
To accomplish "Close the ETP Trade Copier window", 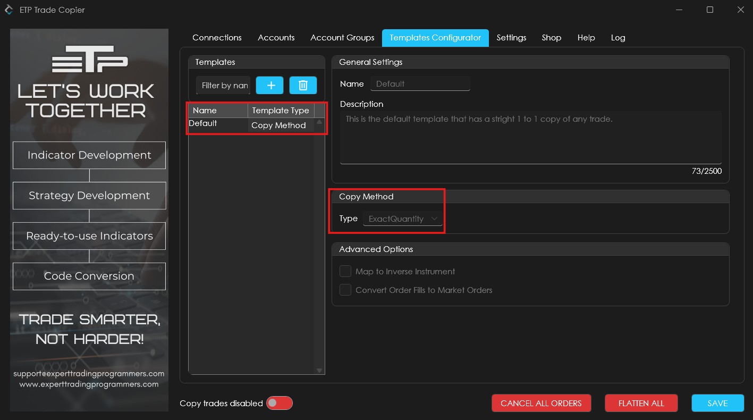I will point(741,10).
